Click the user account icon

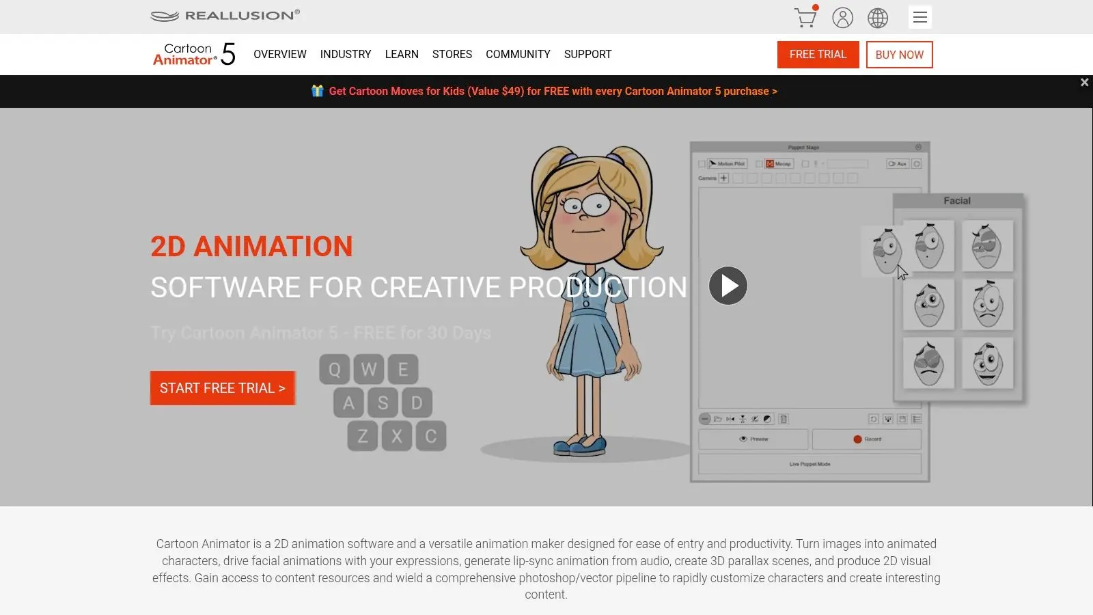843,17
